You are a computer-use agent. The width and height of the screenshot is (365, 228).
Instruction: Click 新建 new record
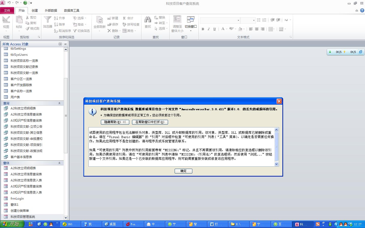tap(113, 18)
